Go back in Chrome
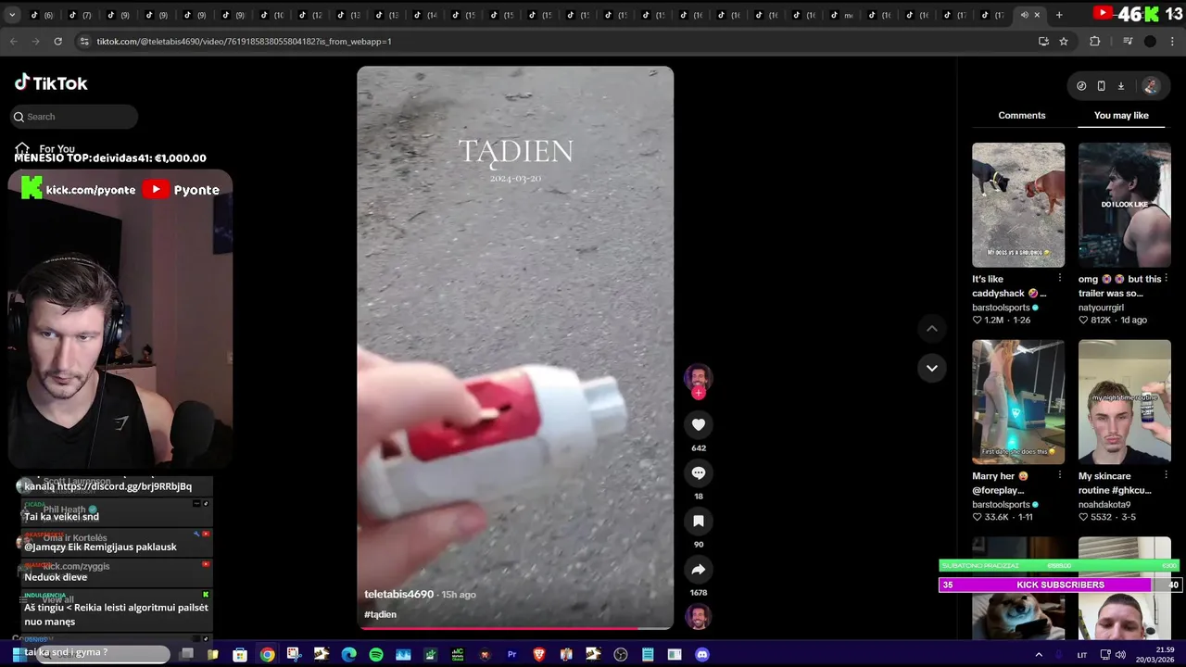 click(13, 41)
